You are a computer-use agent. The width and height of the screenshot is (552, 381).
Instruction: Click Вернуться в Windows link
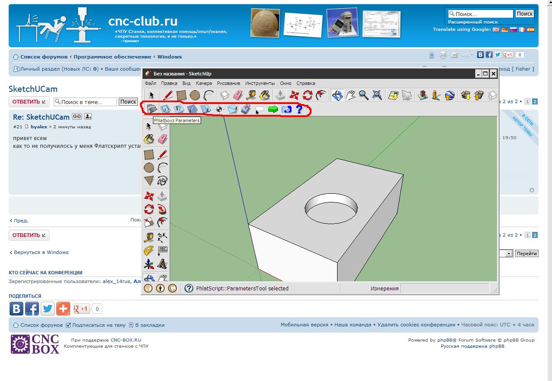point(41,252)
